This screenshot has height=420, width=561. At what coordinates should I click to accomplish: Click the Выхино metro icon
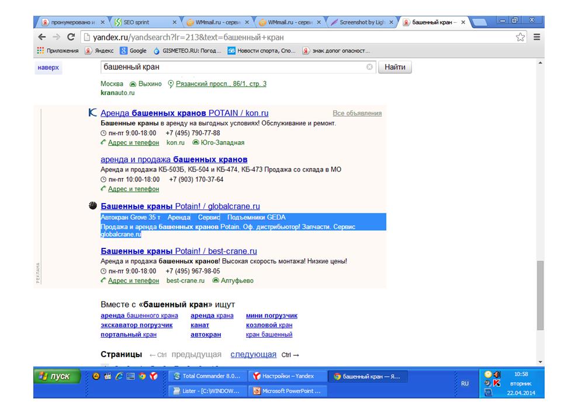tap(133, 84)
